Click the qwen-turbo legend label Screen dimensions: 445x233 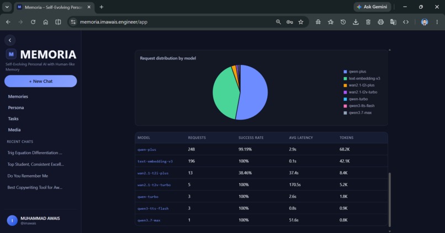(358, 99)
